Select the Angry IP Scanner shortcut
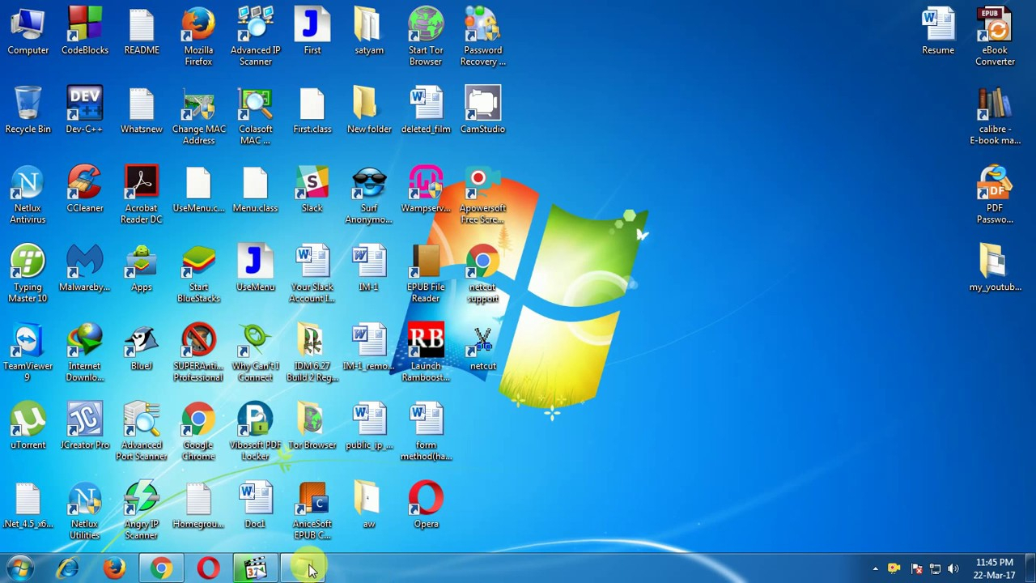 pyautogui.click(x=142, y=511)
